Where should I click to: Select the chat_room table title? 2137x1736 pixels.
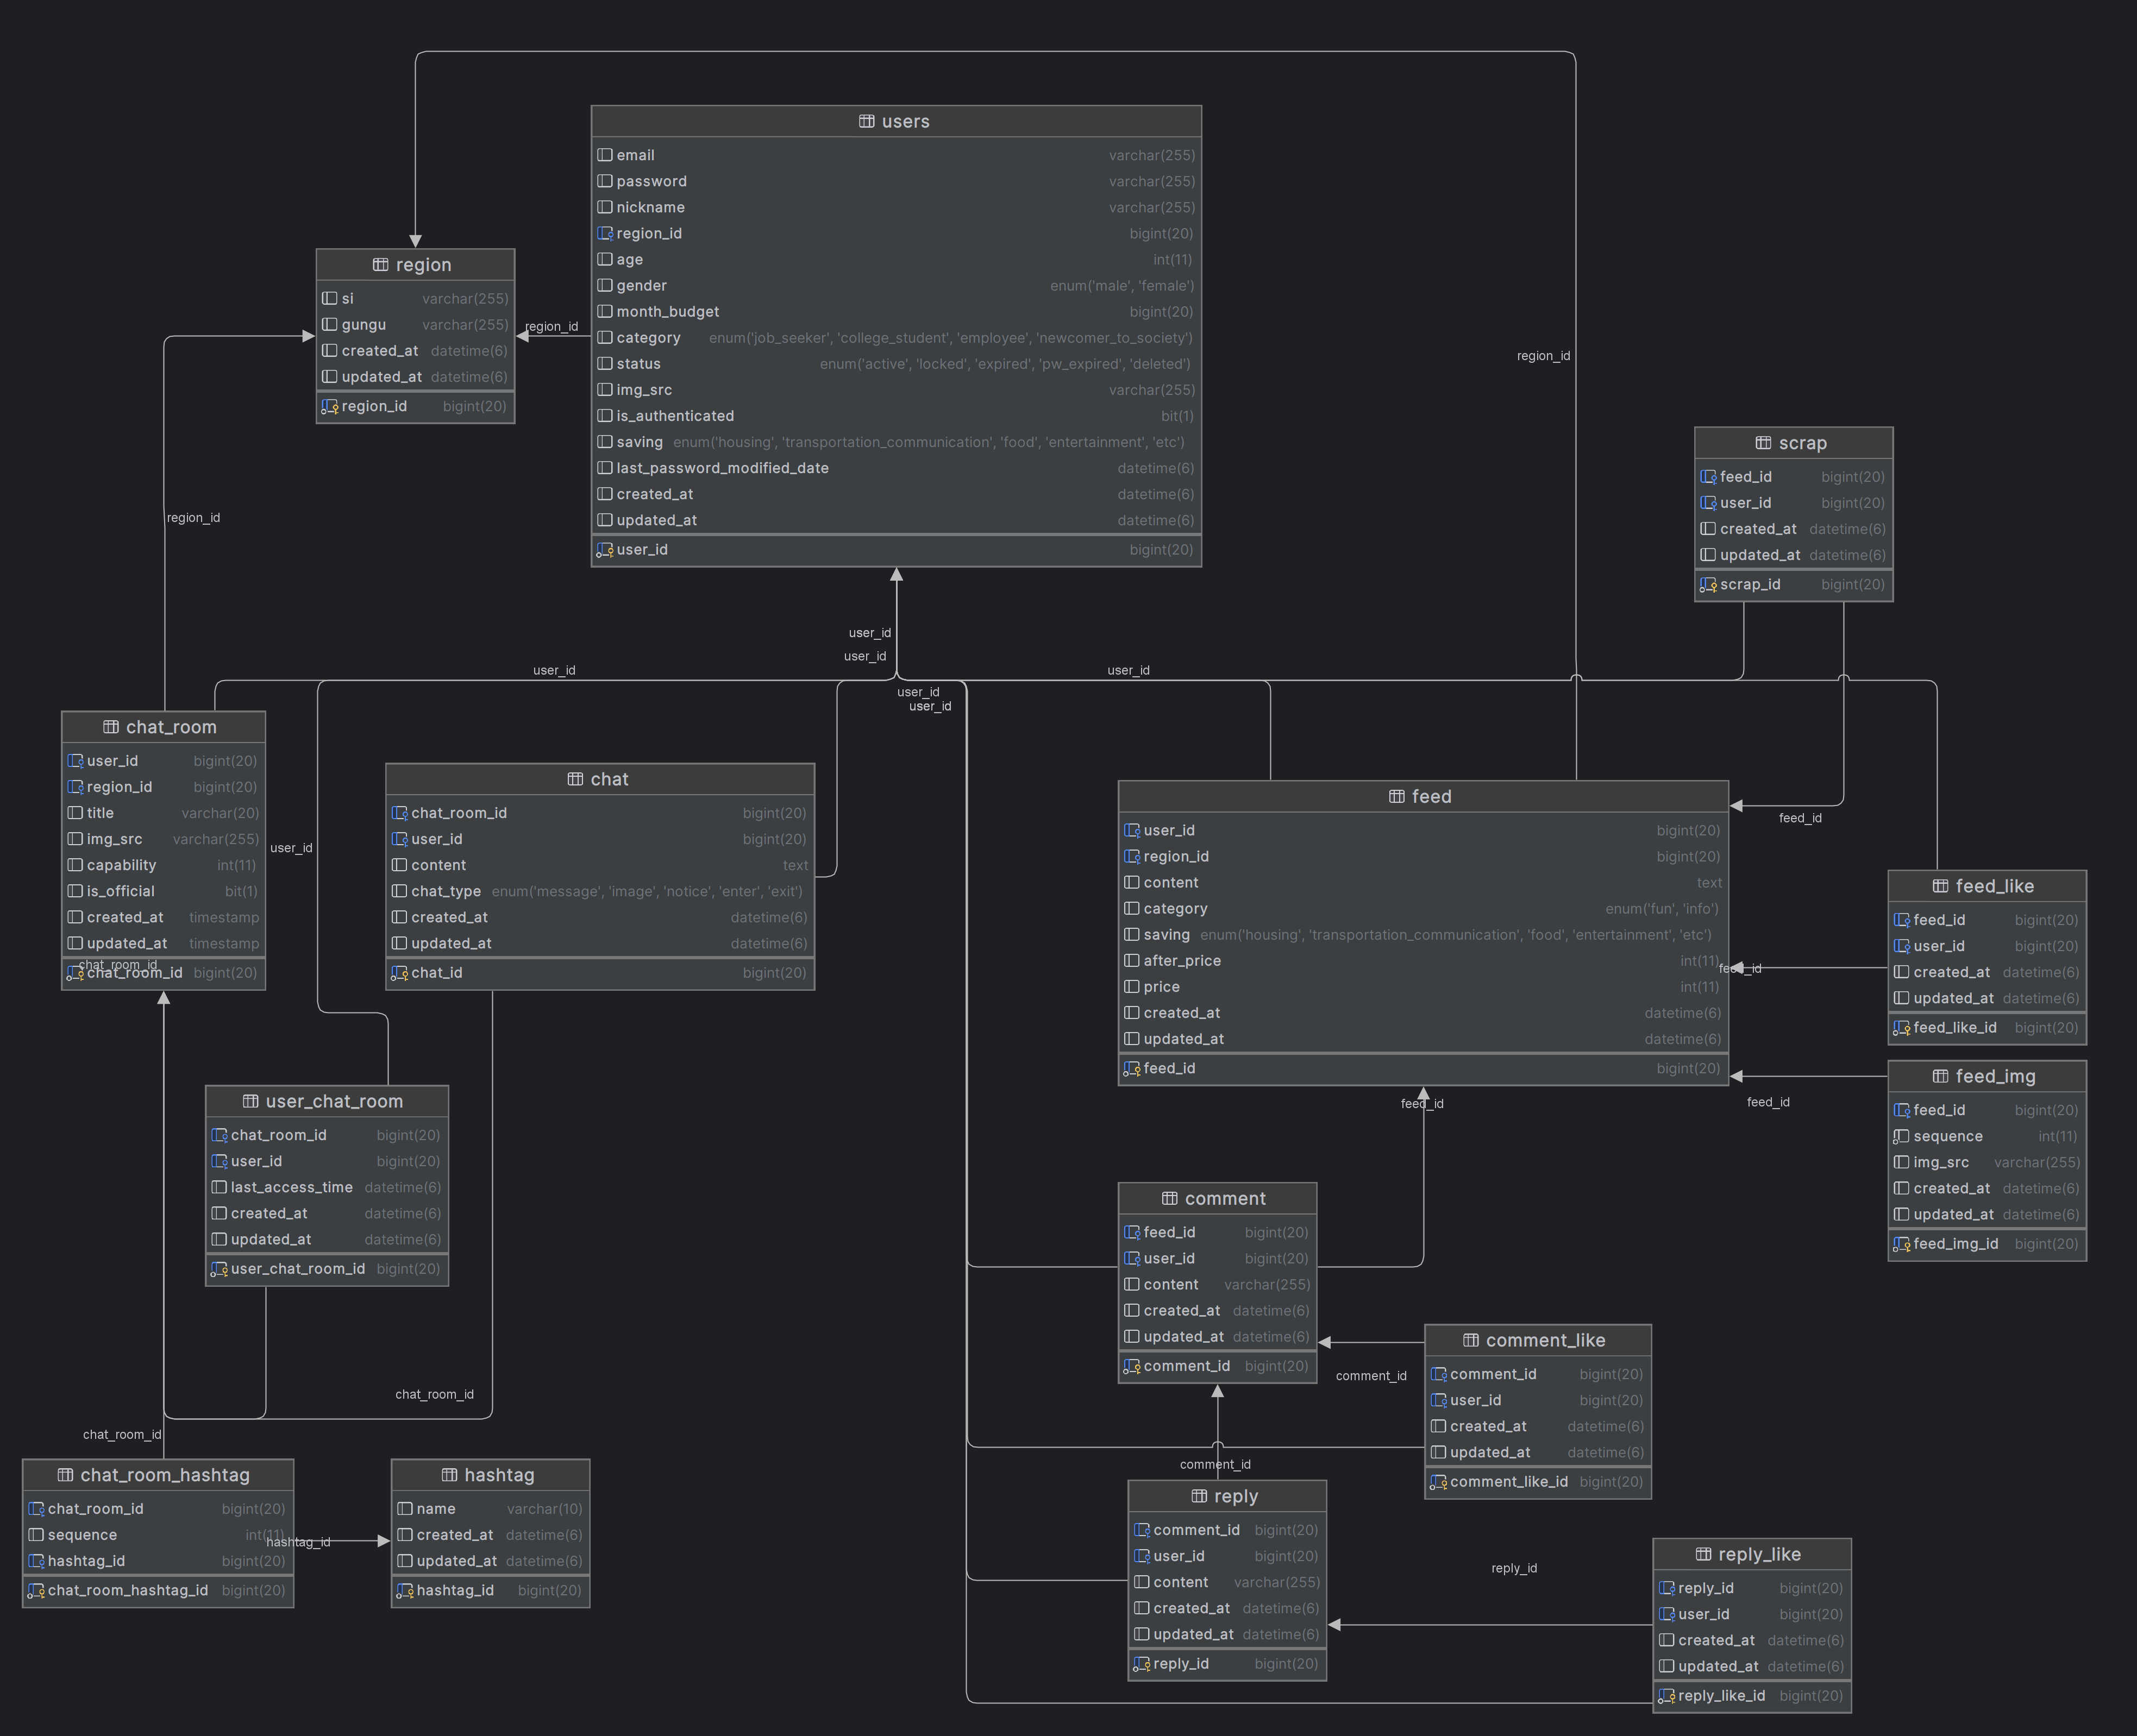[171, 727]
